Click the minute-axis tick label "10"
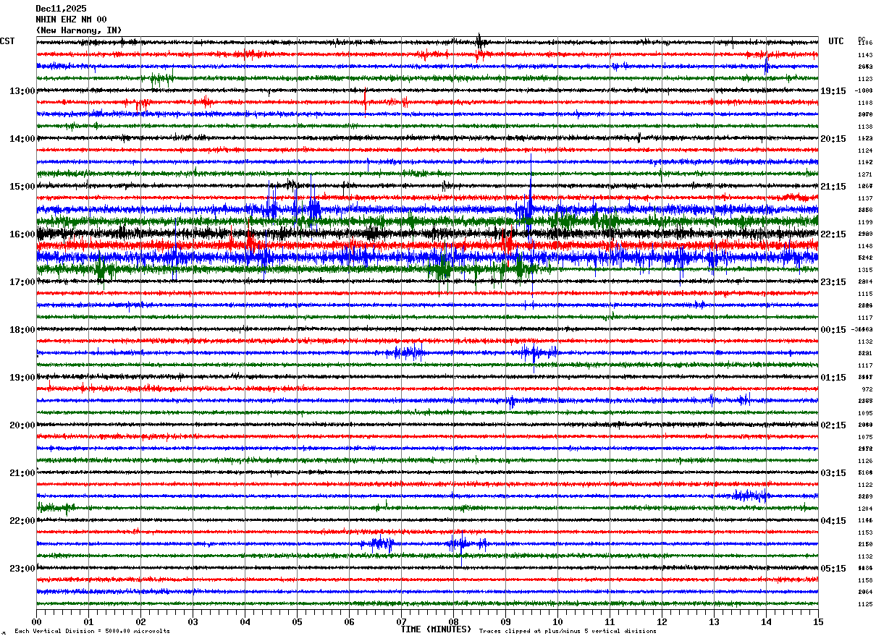This screenshot has width=876, height=641. [x=557, y=621]
